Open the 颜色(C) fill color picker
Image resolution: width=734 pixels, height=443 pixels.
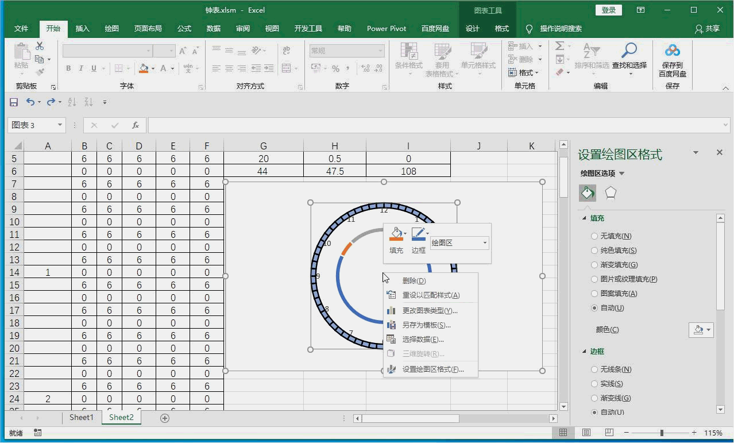pos(701,330)
